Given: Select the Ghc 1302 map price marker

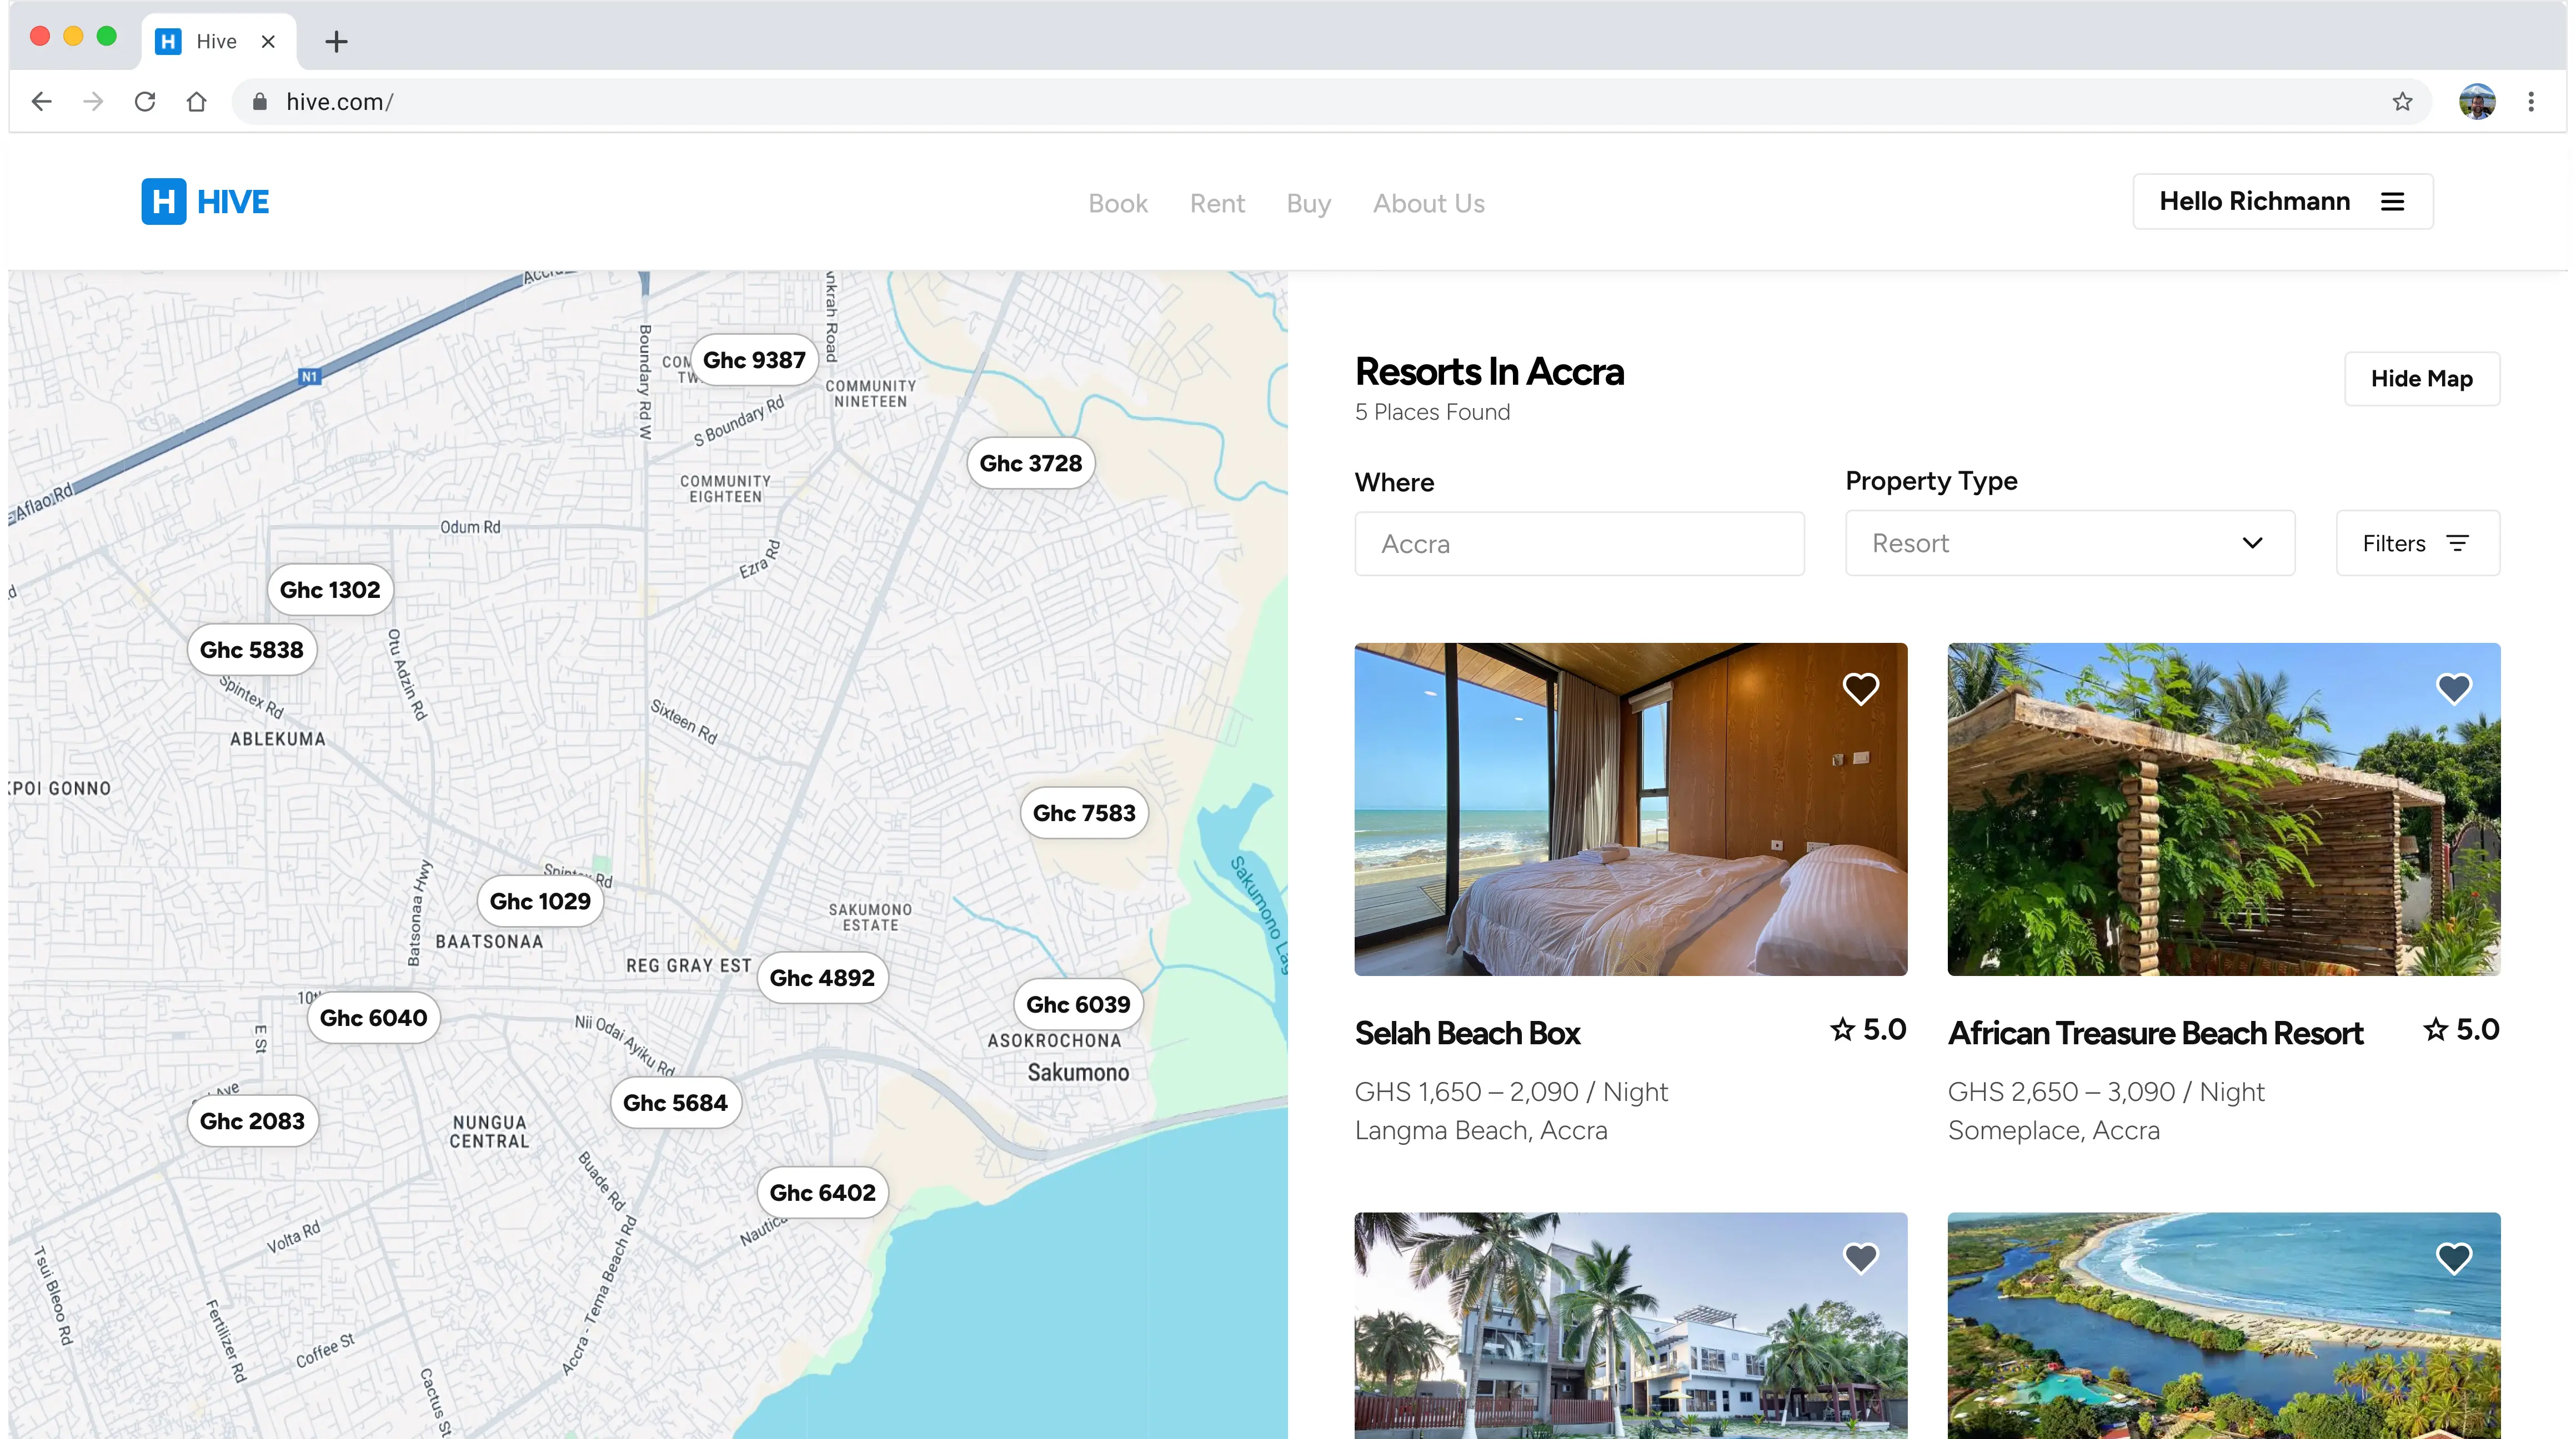Looking at the screenshot, I should (330, 590).
